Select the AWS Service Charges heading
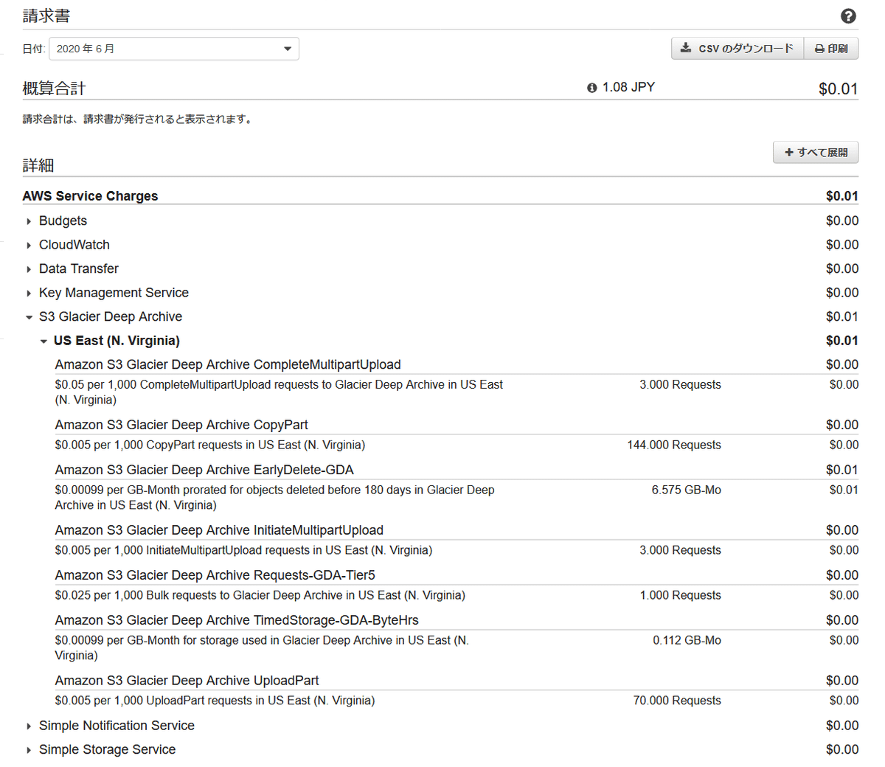Screen dimensions: 885x767 click(x=90, y=196)
